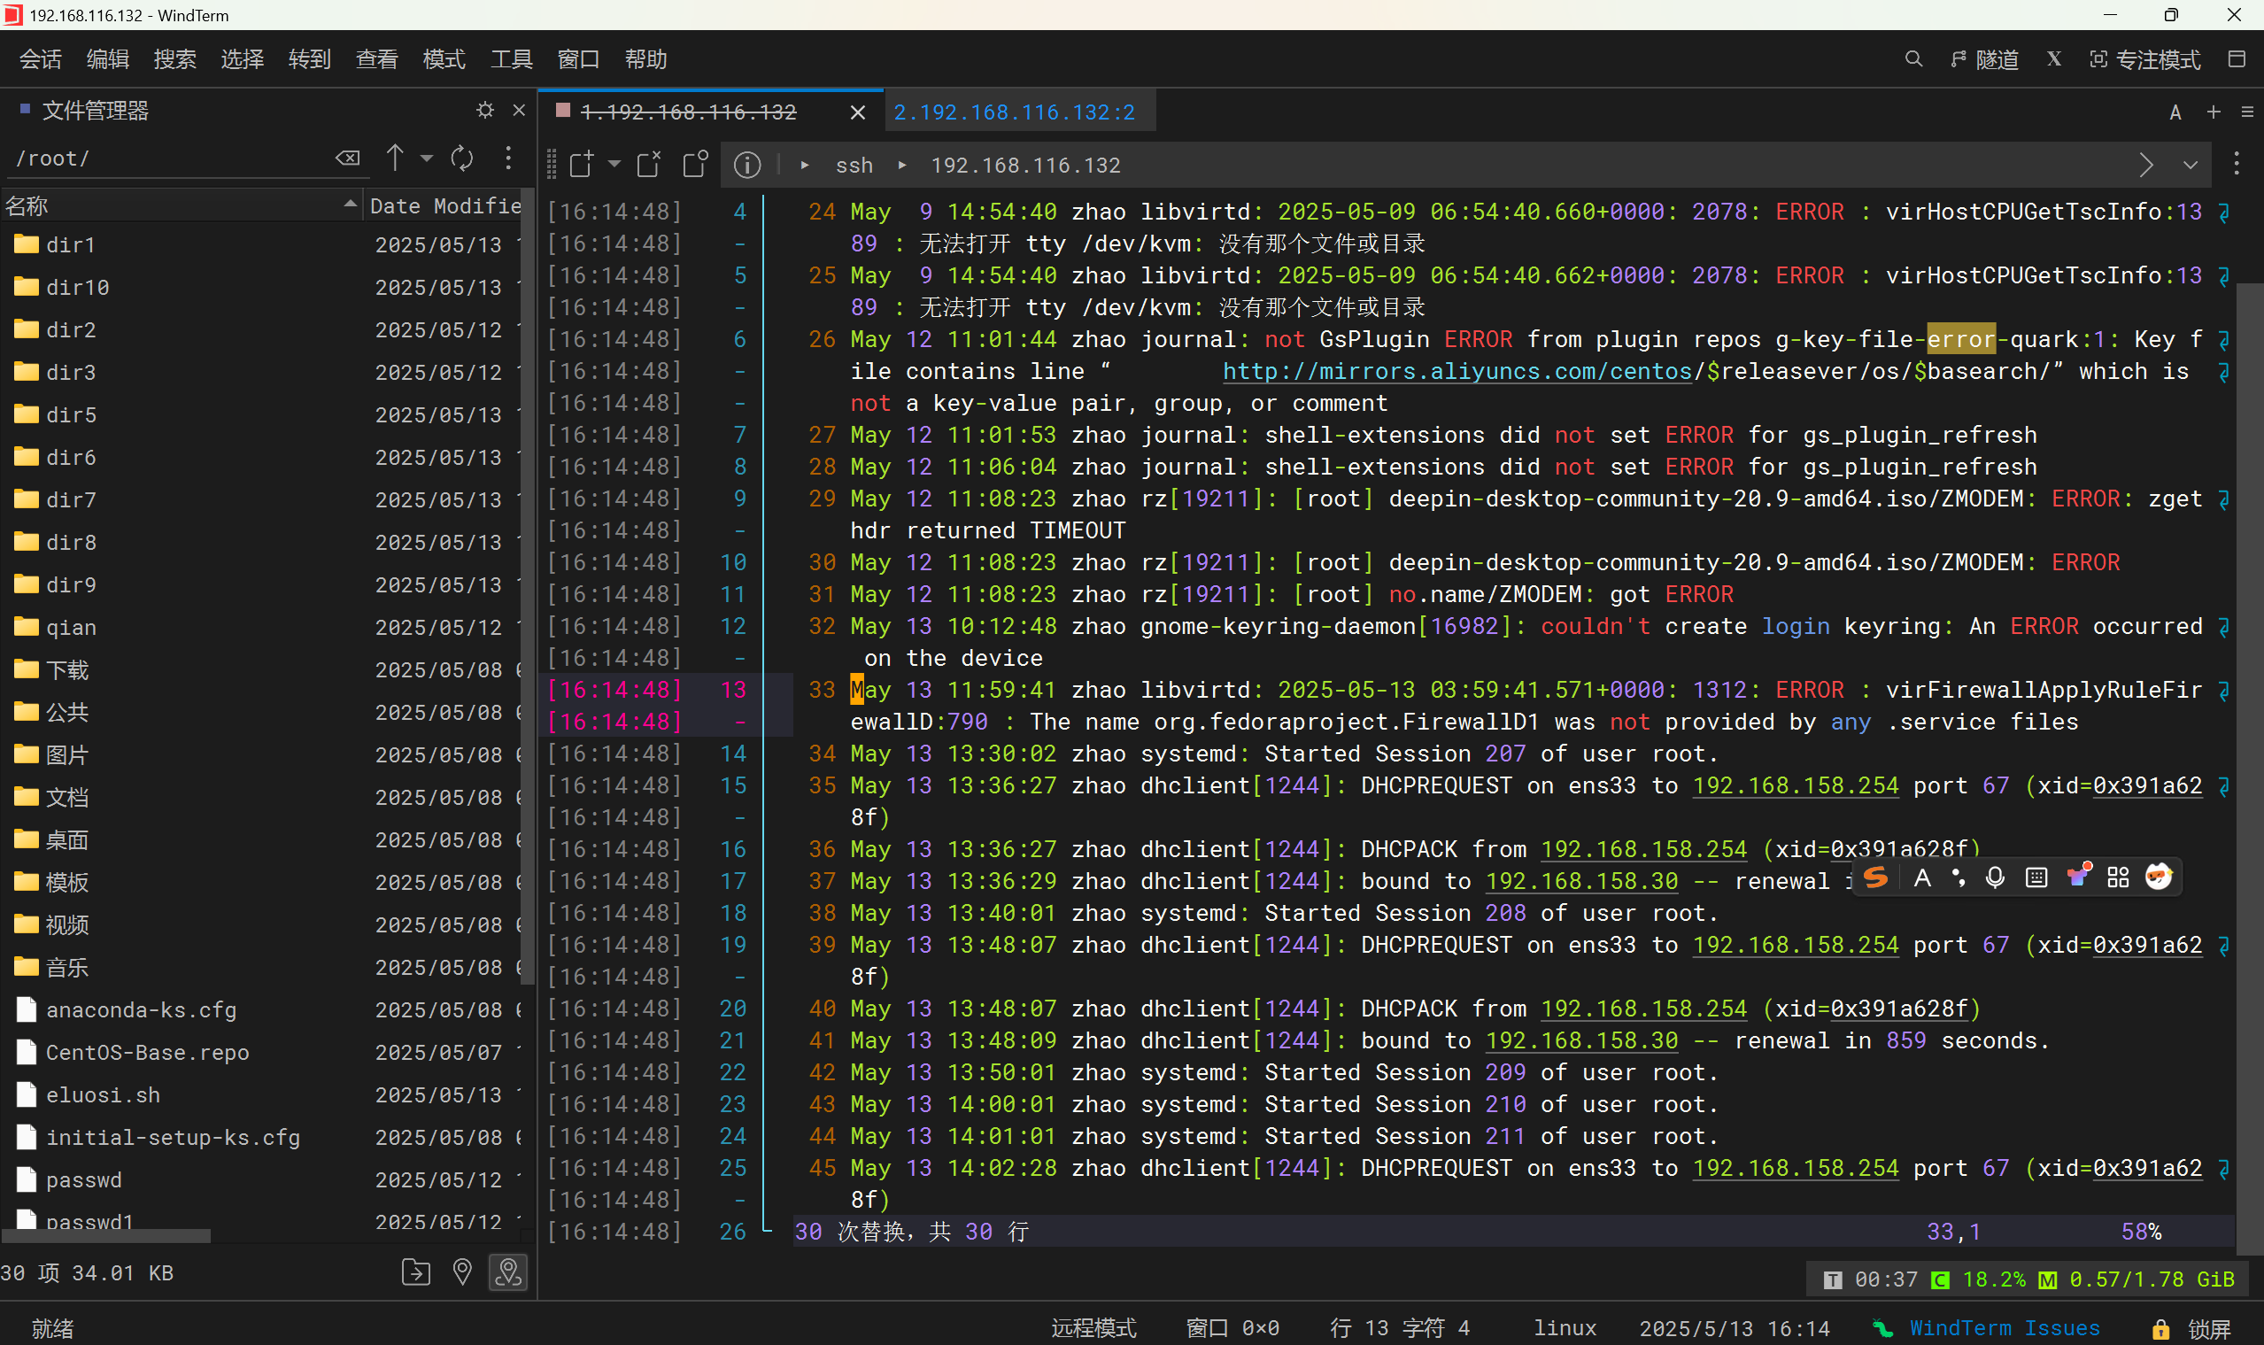Click the file list horizontal scrollbar
This screenshot has height=1345, width=2264.
click(107, 1236)
